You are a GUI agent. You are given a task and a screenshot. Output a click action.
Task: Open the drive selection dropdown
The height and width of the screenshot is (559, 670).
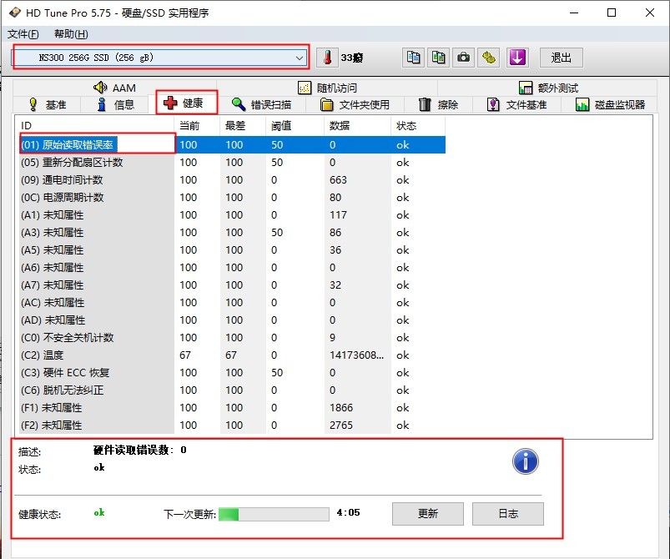[x=299, y=57]
